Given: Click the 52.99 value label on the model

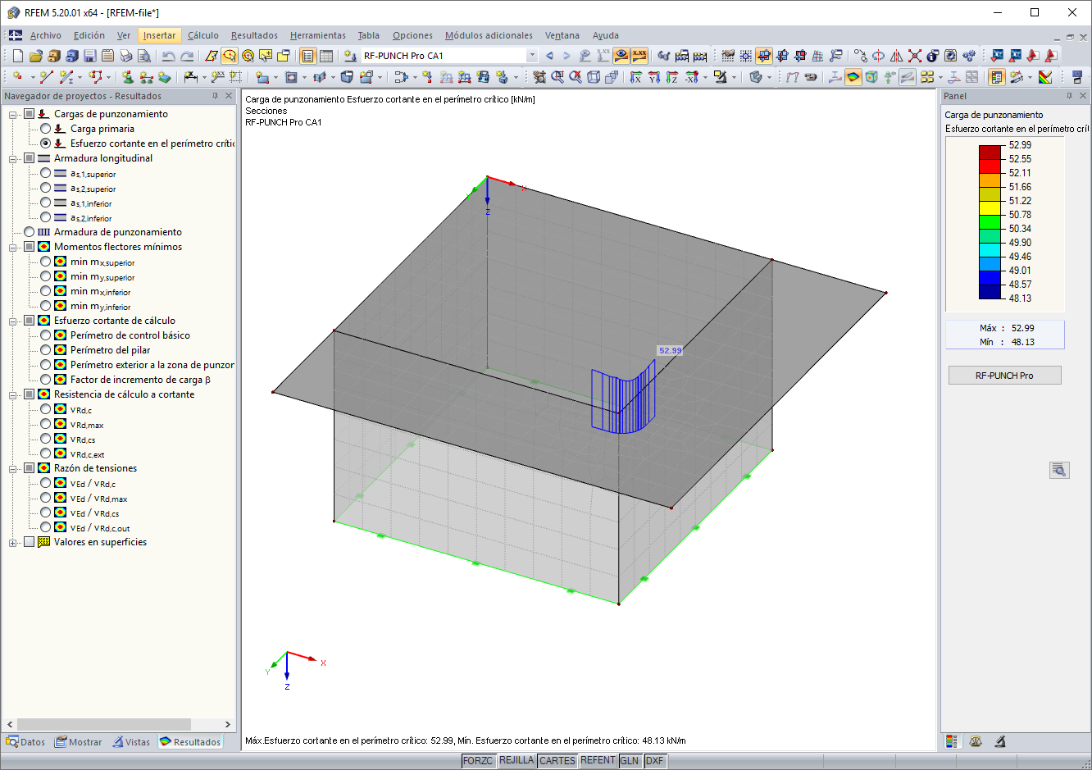Looking at the screenshot, I should pyautogui.click(x=670, y=350).
